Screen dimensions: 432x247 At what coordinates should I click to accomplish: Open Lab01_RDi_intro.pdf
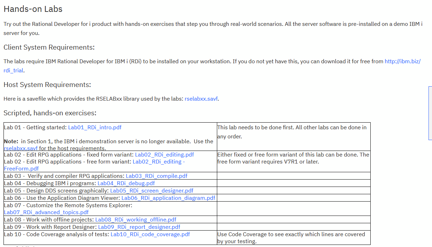tap(95, 128)
